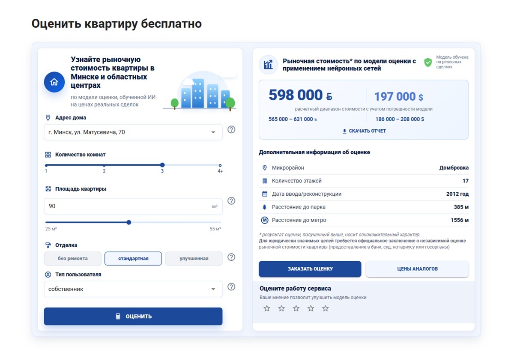Click the paint roller icon beside Отделка

point(48,245)
